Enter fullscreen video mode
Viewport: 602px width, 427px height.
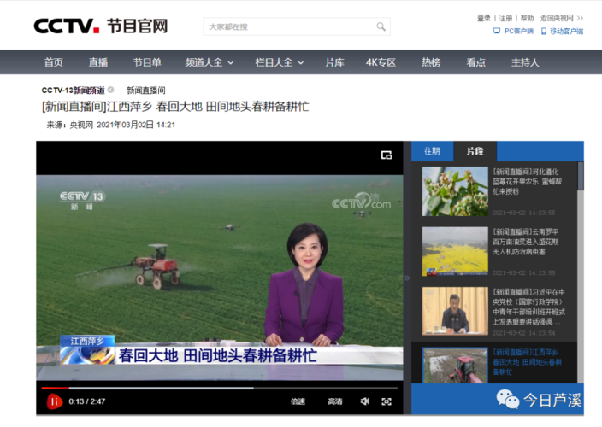pyautogui.click(x=387, y=401)
